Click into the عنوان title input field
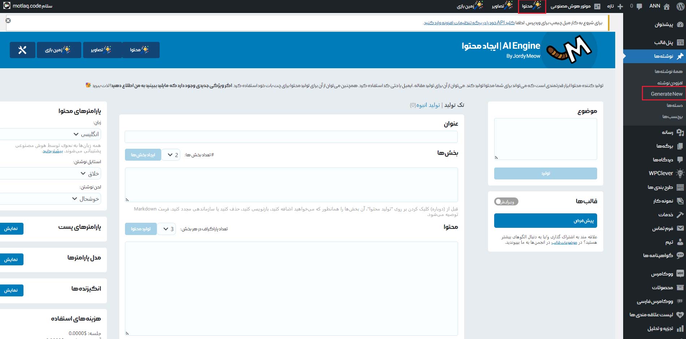Viewport: 686px width, 339px height. coord(291,137)
